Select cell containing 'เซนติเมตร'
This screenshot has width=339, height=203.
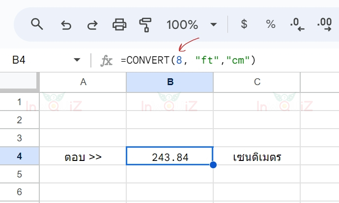[257, 157]
